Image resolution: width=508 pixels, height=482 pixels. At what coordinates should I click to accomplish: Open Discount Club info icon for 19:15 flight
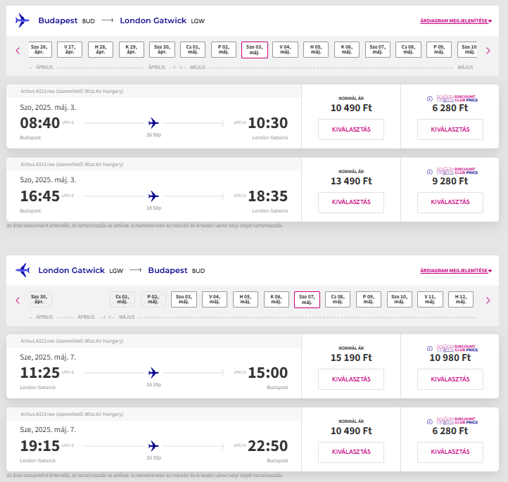click(430, 421)
